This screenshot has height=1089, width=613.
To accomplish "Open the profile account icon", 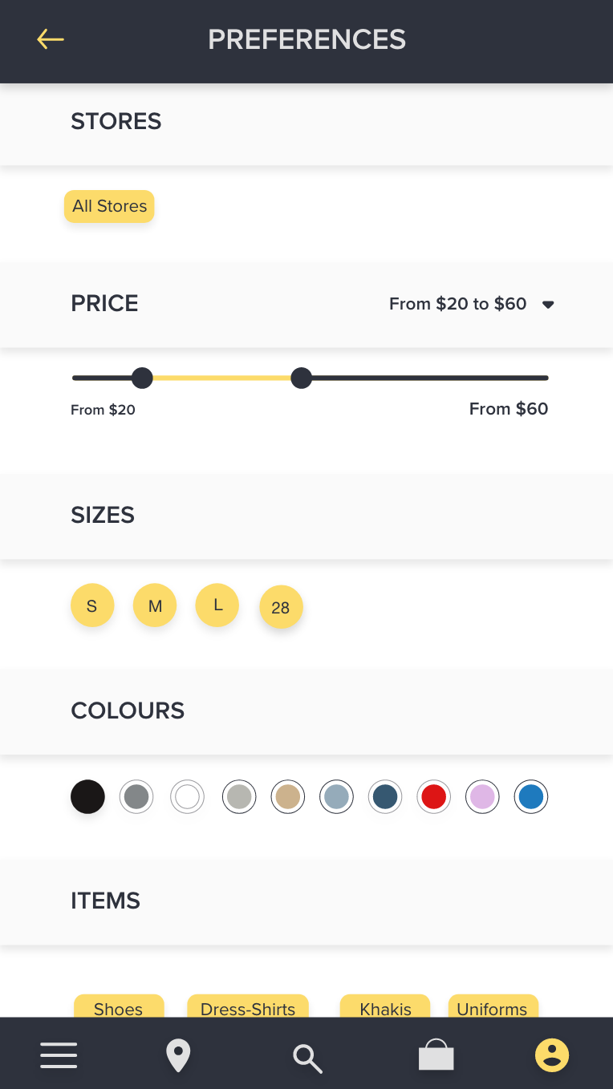I will pyautogui.click(x=552, y=1055).
